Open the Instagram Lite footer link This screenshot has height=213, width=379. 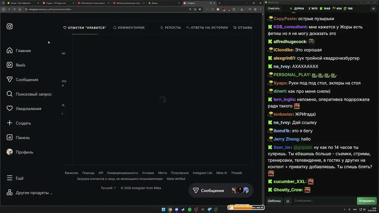[x=203, y=173]
